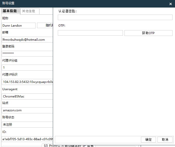Confirm with the 确定 button
The height and width of the screenshot is (147, 175).
(x=148, y=139)
